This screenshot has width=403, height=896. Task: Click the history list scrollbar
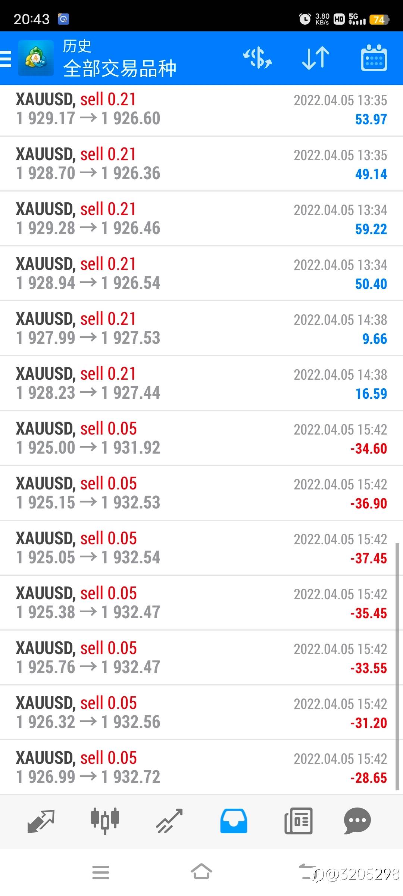point(397,666)
